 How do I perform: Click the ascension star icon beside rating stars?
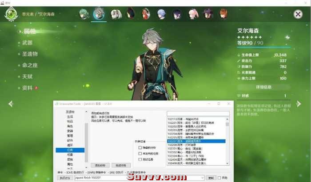pyautogui.click(x=287, y=37)
